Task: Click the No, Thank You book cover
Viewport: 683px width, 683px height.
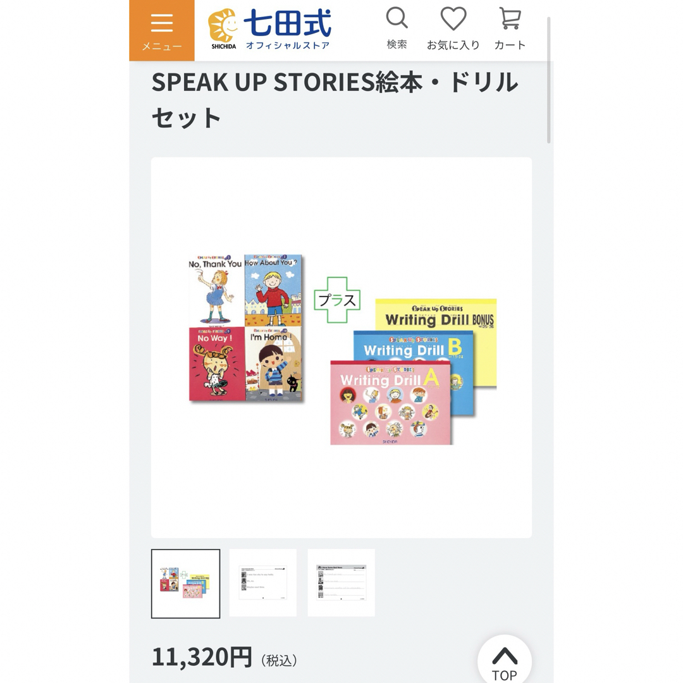Action: pyautogui.click(x=216, y=290)
